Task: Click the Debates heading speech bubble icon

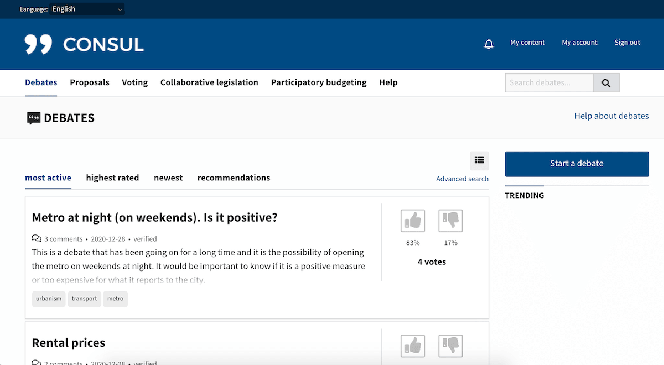Action: point(34,118)
